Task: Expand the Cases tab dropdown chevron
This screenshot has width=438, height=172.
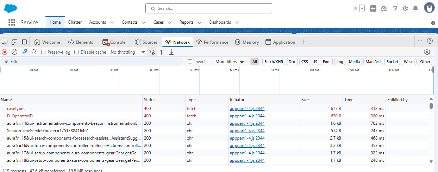Action: tap(170, 22)
